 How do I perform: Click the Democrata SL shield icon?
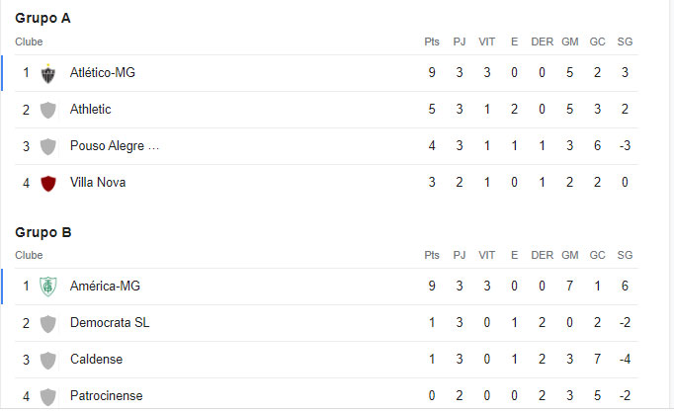[x=48, y=323]
